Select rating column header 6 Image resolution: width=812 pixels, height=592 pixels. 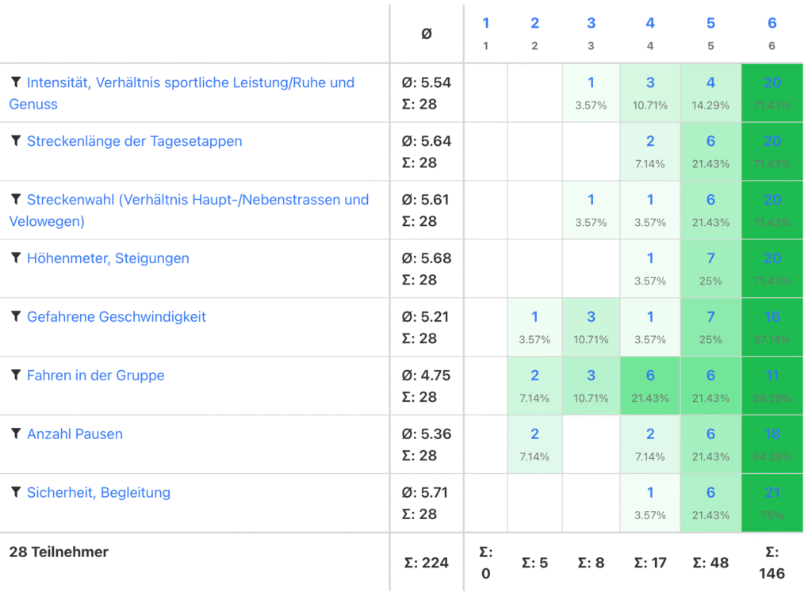point(772,24)
